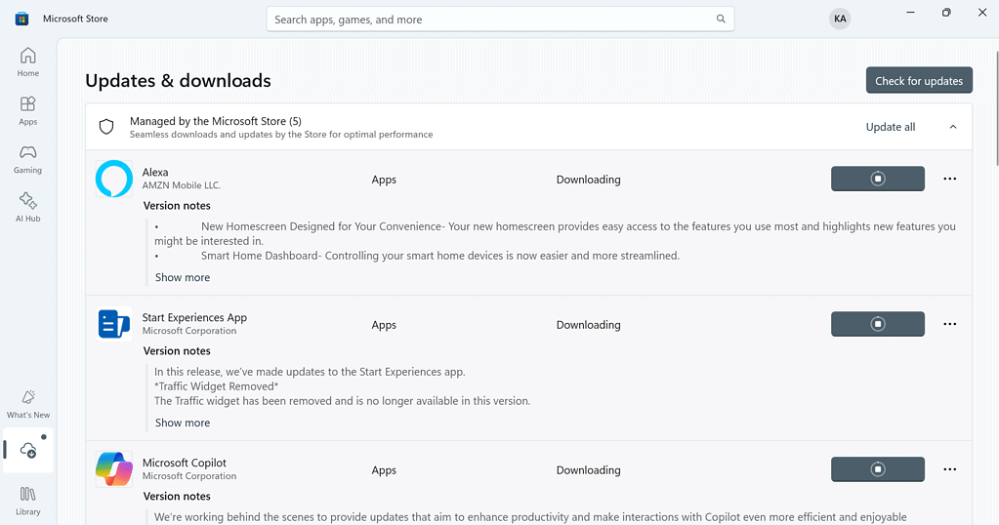Click the search magnifier icon
The height and width of the screenshot is (525, 999).
(x=721, y=20)
